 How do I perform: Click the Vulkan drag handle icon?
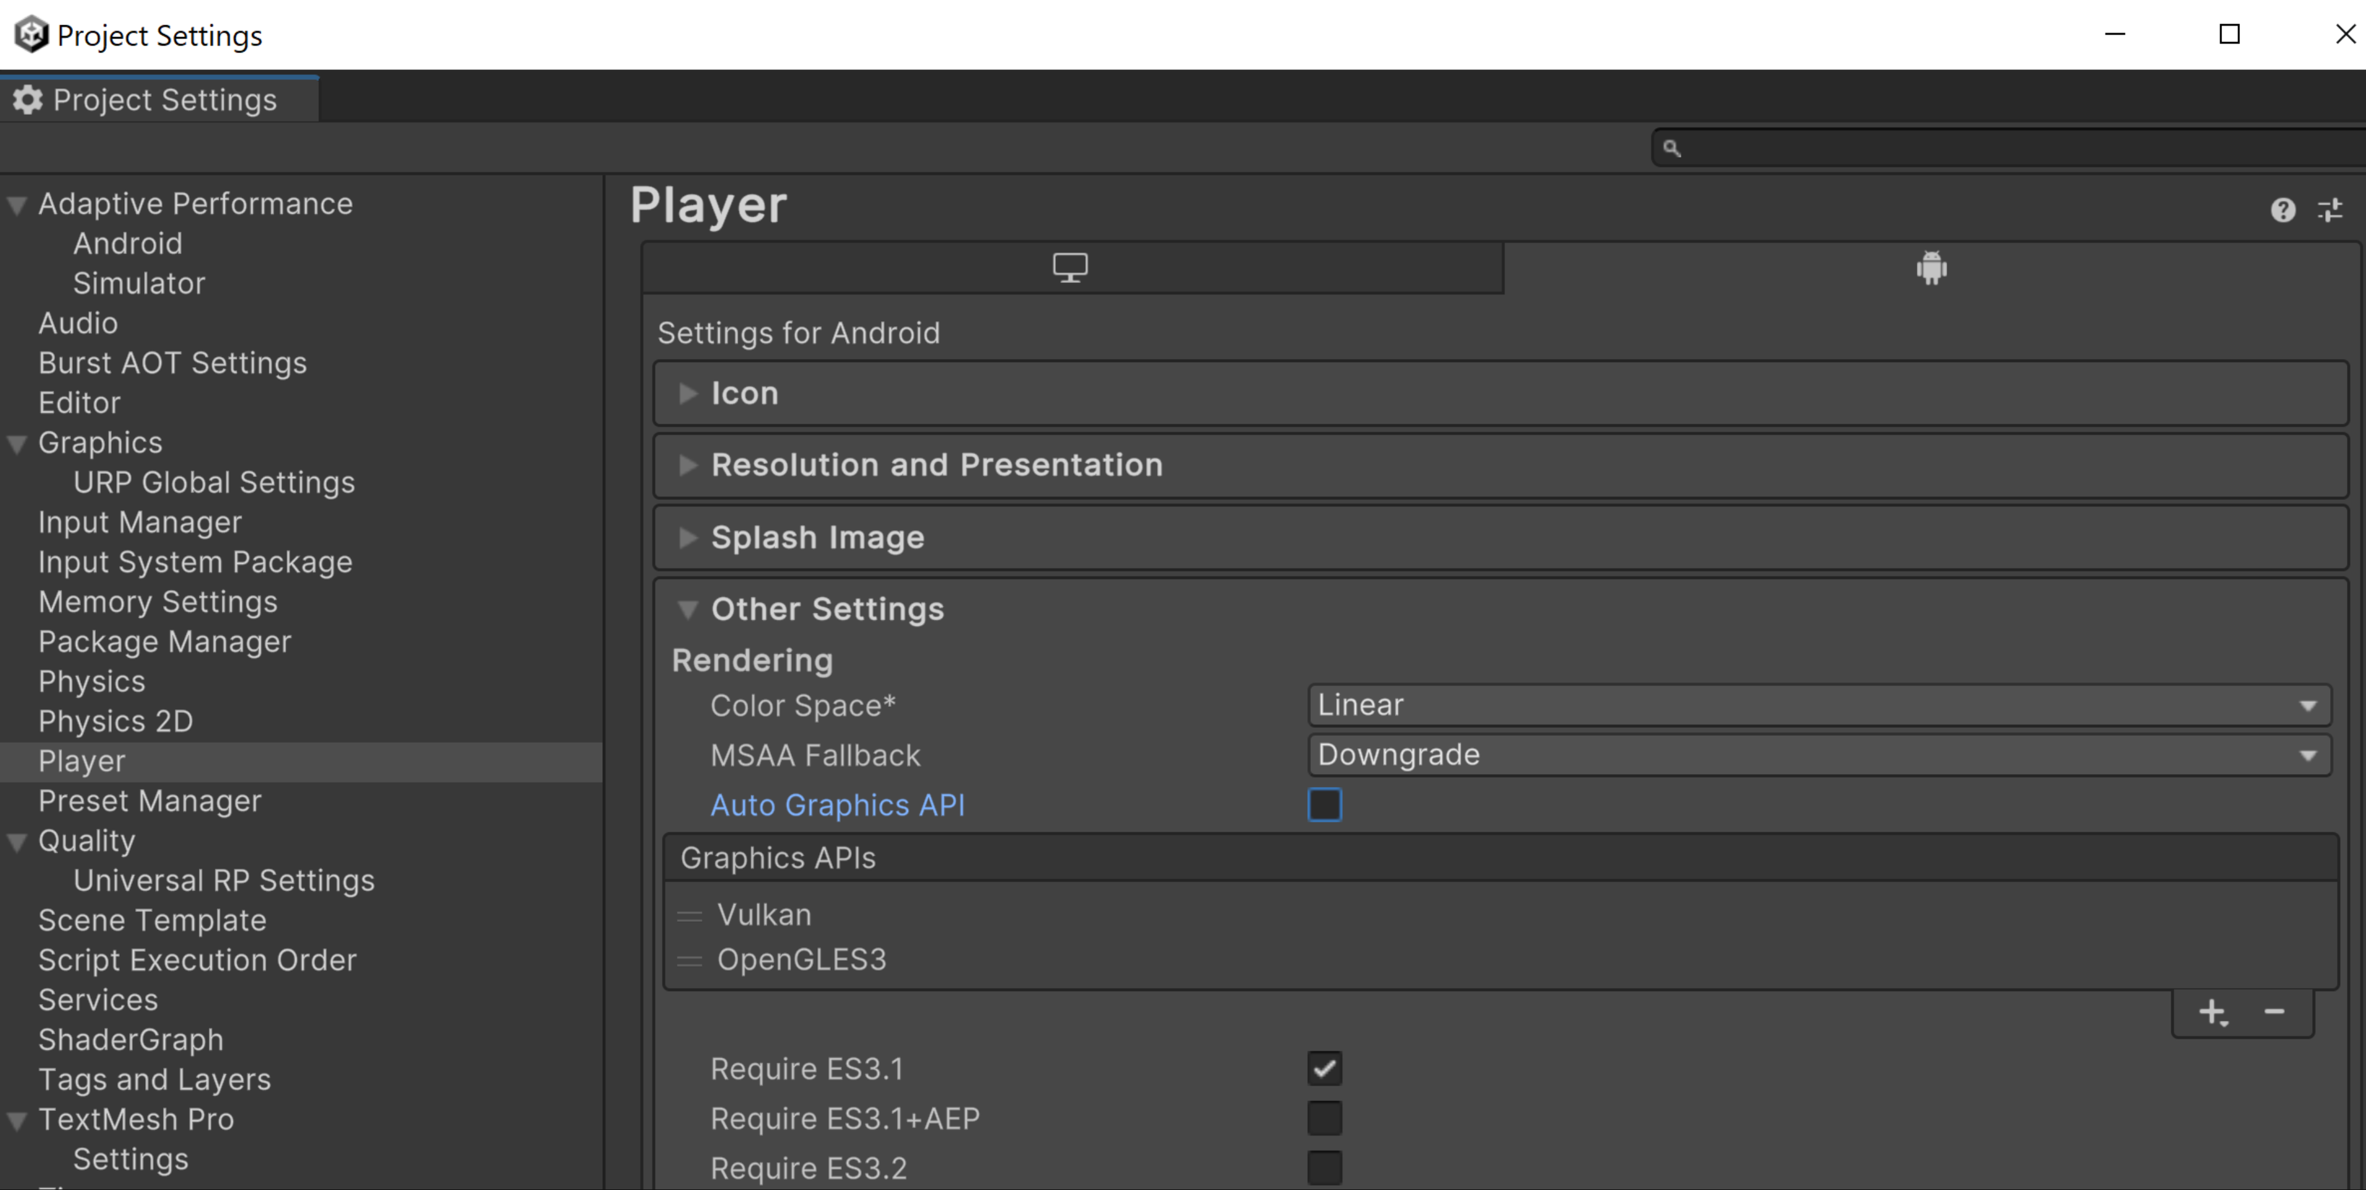click(690, 915)
